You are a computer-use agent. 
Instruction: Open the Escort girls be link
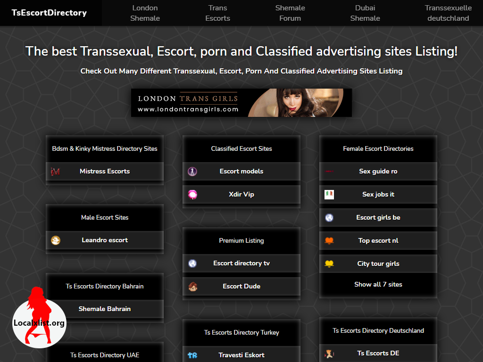click(378, 218)
